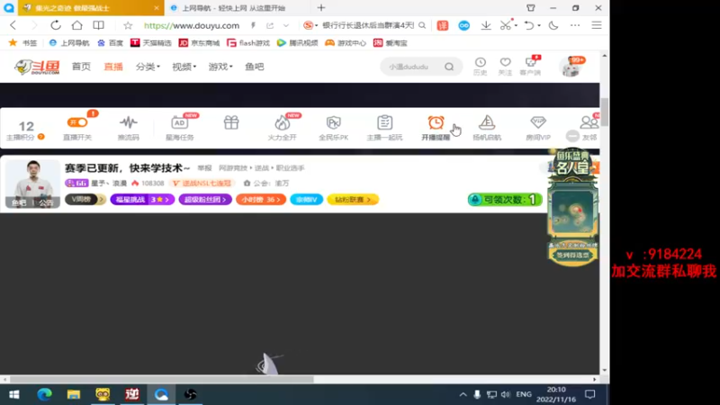Viewport: 720px width, 405px height.
Task: Expand the 视频 video dropdown
Action: pos(184,67)
